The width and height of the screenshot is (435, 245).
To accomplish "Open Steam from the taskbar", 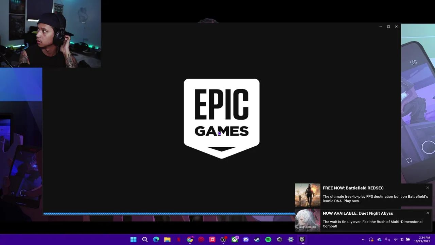I will 257,240.
